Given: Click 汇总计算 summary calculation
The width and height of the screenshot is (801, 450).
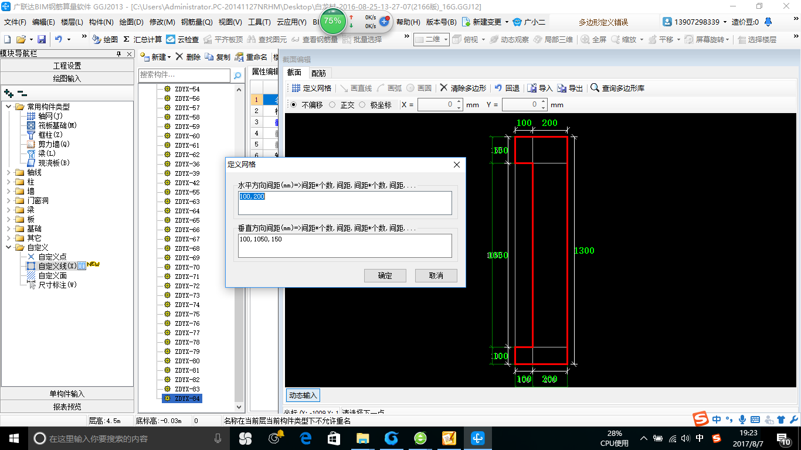Looking at the screenshot, I should (x=142, y=39).
